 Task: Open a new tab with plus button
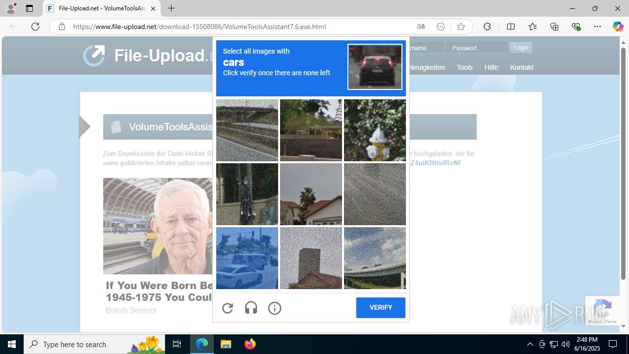[x=171, y=8]
